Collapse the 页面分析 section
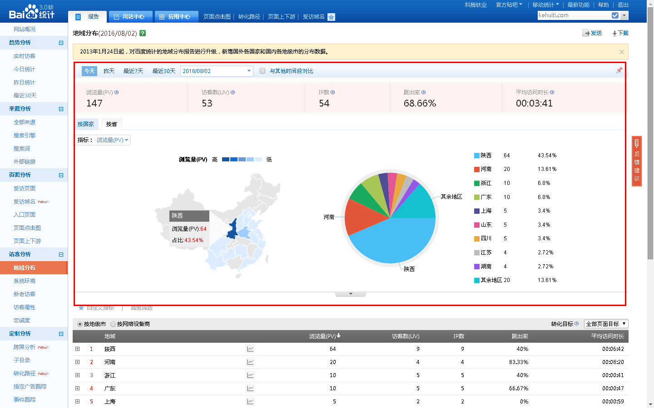The image size is (654, 408). coord(61,175)
